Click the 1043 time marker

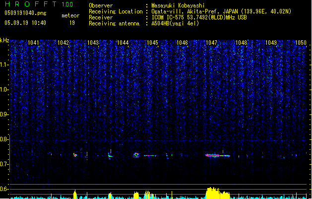click(x=93, y=43)
